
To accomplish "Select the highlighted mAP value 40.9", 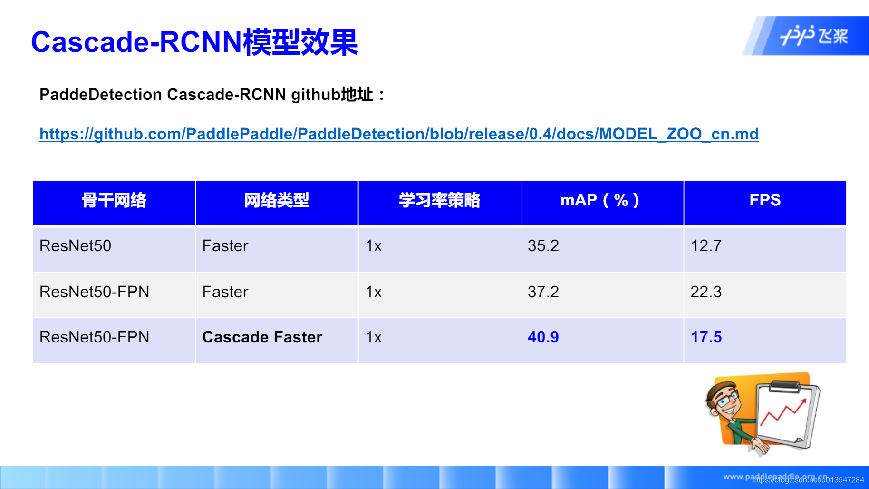I will tap(543, 337).
